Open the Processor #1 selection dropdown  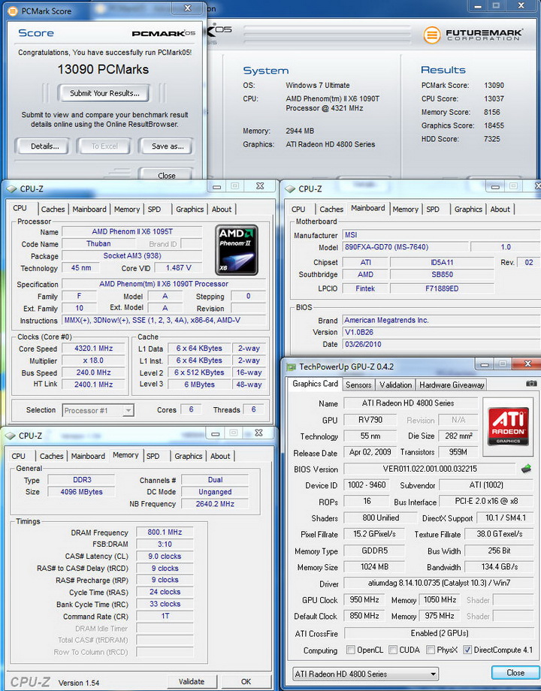tap(98, 410)
